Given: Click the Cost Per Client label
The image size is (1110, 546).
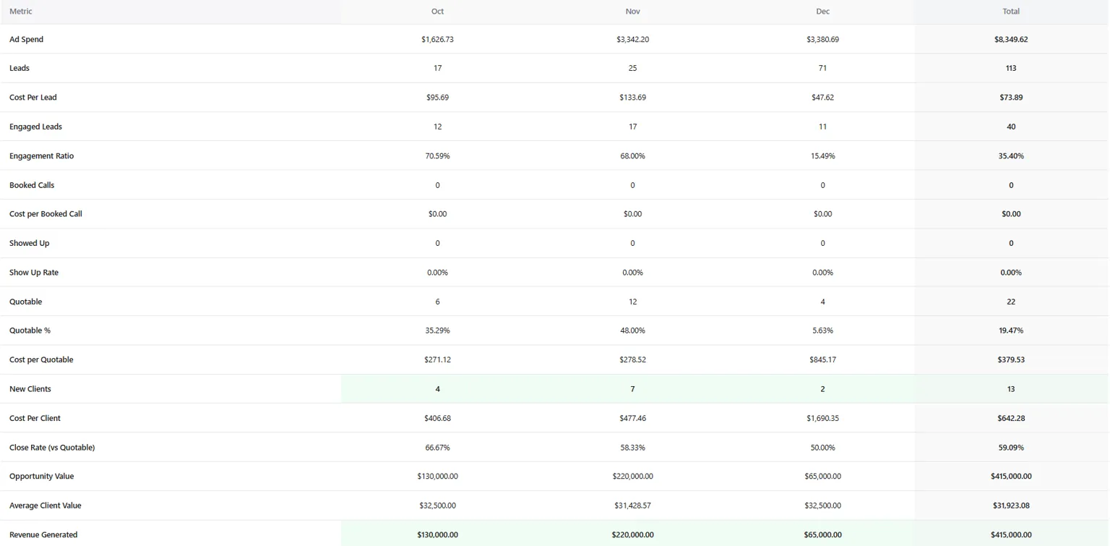Looking at the screenshot, I should pyautogui.click(x=35, y=418).
